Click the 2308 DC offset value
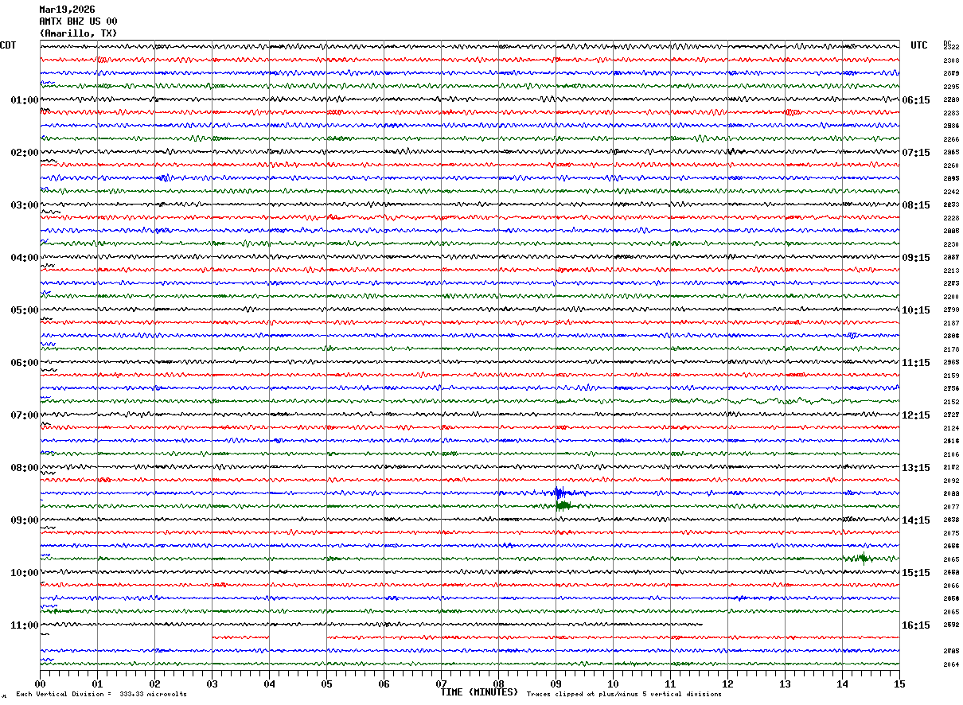Viewport: 963px width, 705px height. click(951, 60)
